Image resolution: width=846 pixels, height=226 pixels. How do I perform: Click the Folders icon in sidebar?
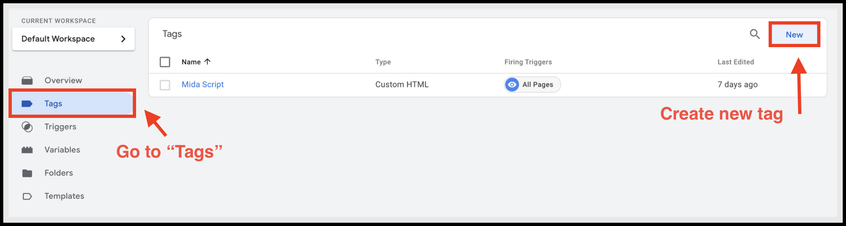tap(27, 173)
